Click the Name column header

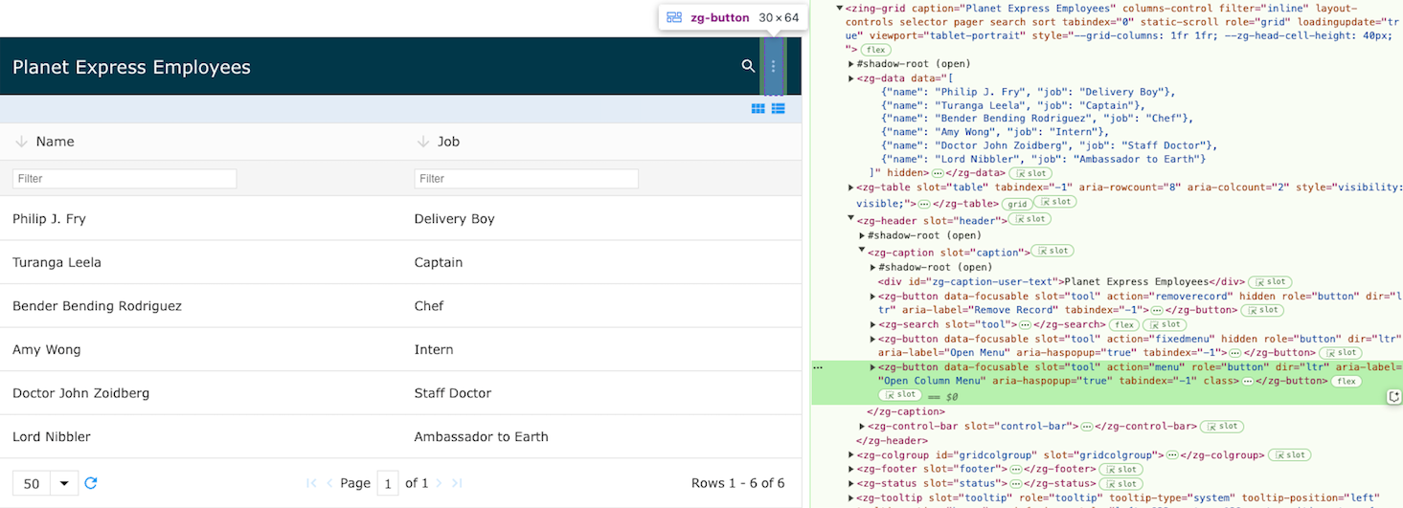(x=200, y=142)
